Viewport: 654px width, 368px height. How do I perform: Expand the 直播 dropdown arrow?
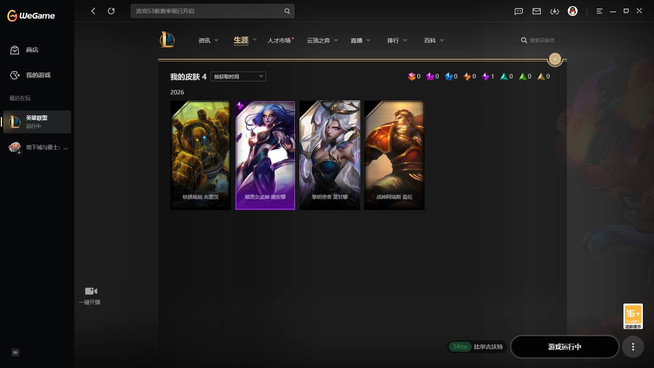[368, 40]
